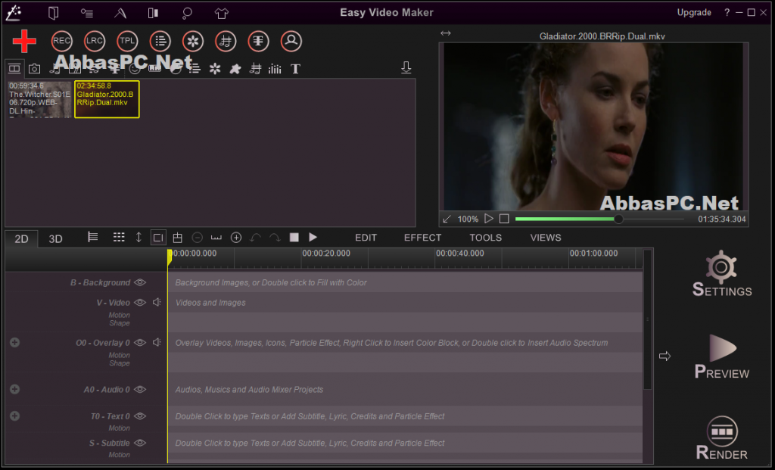This screenshot has height=470, width=775.
Task: Add a track with plus beside Text 0
Action: [15, 416]
